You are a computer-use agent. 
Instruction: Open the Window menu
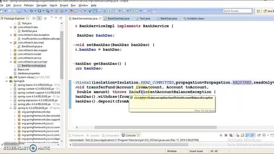click(x=83, y=6)
